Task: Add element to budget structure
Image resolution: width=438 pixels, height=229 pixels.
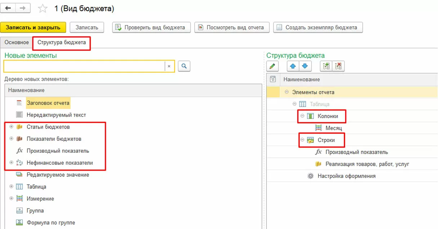Action: tap(326, 66)
